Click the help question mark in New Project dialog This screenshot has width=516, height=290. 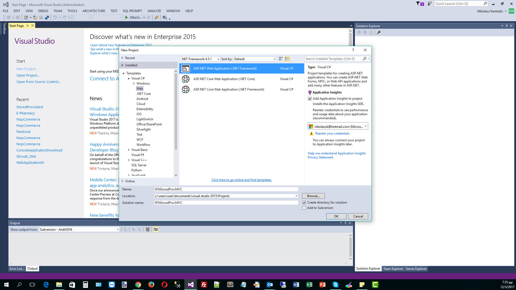(353, 50)
